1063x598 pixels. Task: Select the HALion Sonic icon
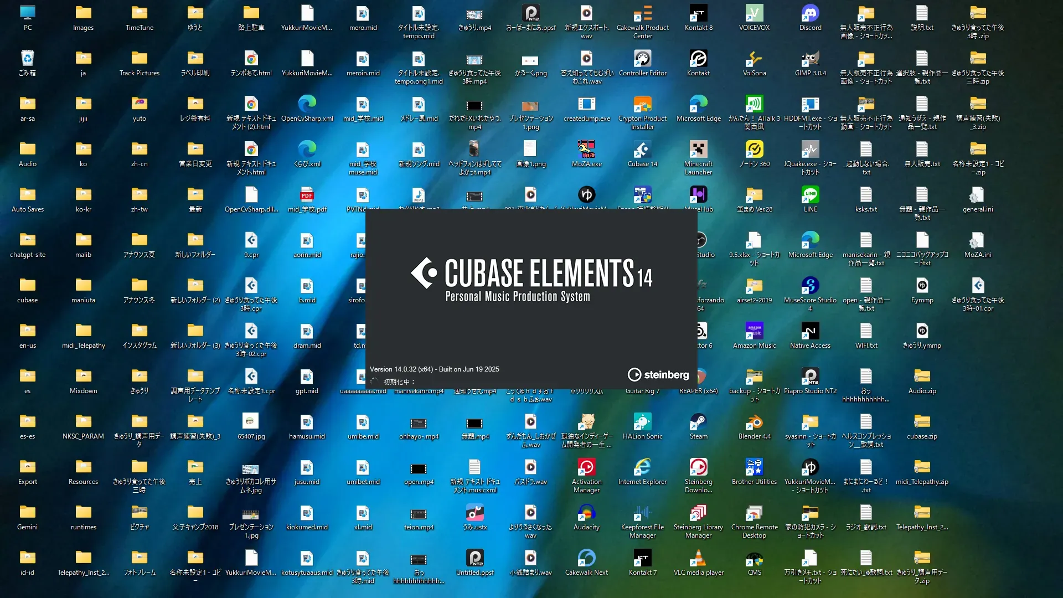[642, 422]
